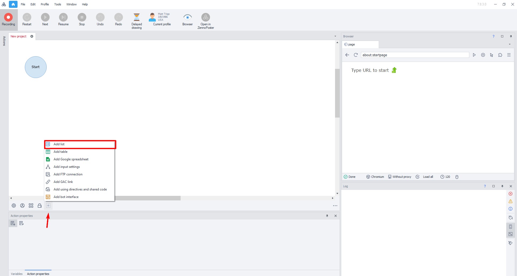Click Add FTP connection entry

68,174
